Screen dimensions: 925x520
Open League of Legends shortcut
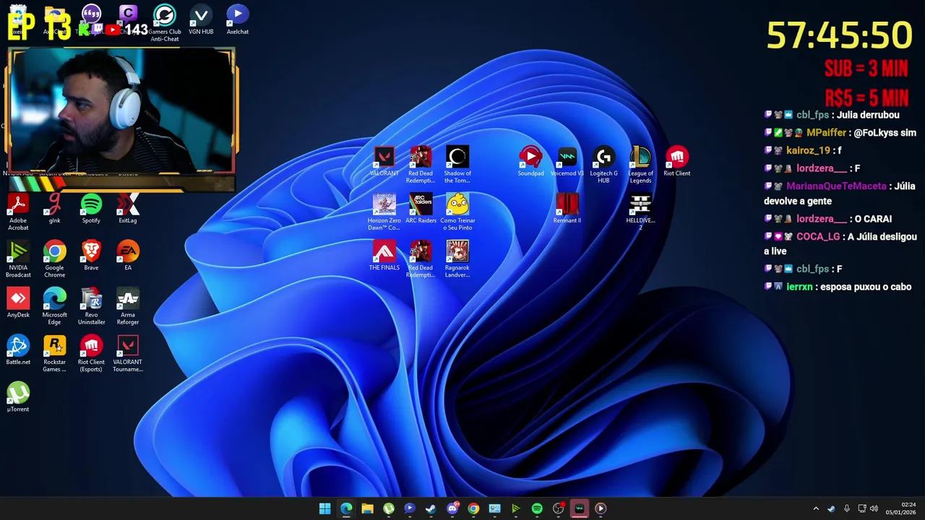(640, 165)
